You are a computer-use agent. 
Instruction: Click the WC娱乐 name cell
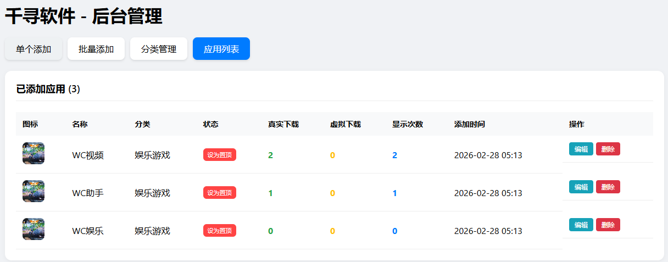[x=88, y=231]
